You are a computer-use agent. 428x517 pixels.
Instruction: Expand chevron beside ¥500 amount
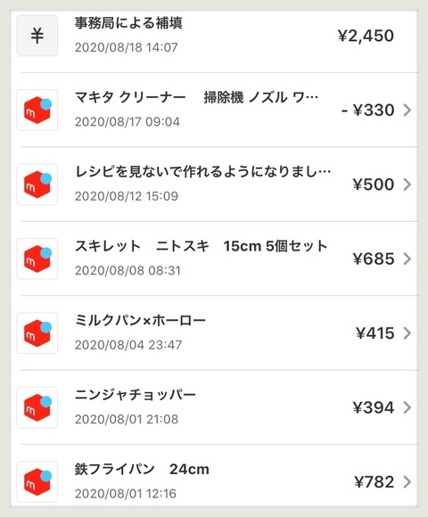[x=407, y=185]
